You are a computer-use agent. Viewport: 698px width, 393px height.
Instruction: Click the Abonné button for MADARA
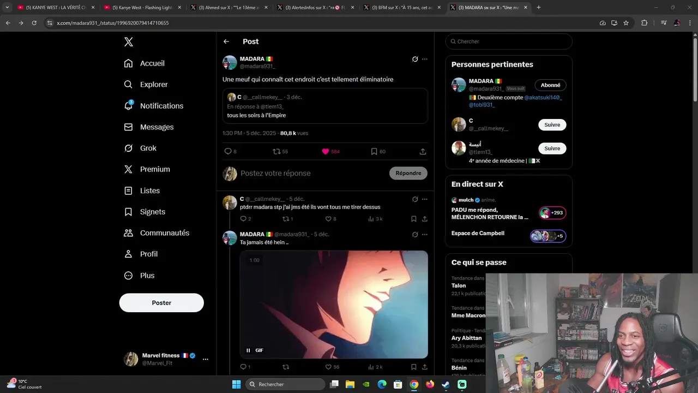tap(550, 85)
